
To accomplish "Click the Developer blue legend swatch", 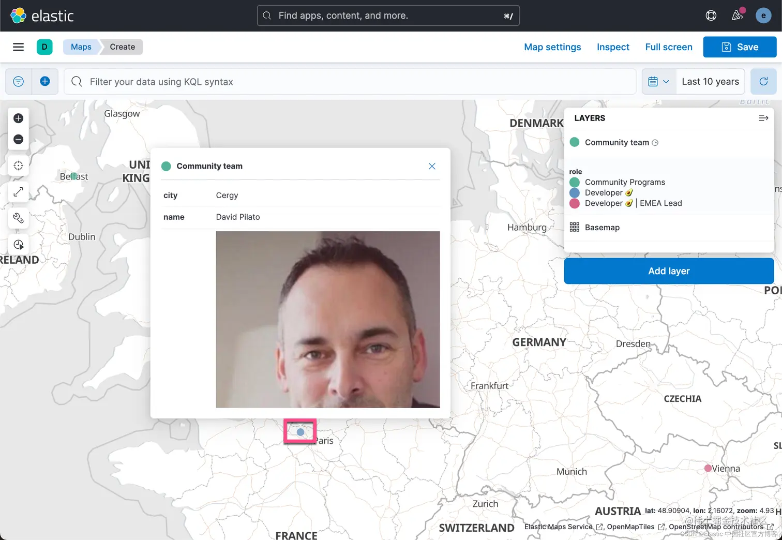I will pyautogui.click(x=574, y=192).
